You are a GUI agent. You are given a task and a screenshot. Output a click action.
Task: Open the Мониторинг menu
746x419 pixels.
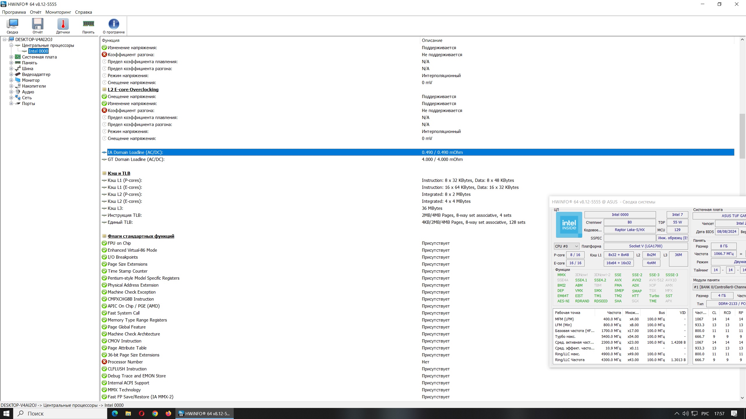tap(58, 12)
